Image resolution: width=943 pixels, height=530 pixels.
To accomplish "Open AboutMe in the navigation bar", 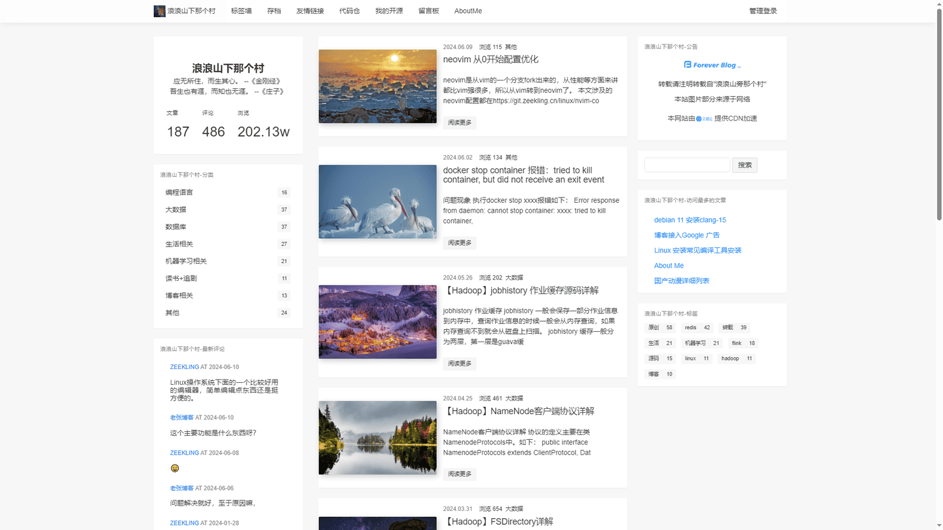I will click(x=468, y=11).
